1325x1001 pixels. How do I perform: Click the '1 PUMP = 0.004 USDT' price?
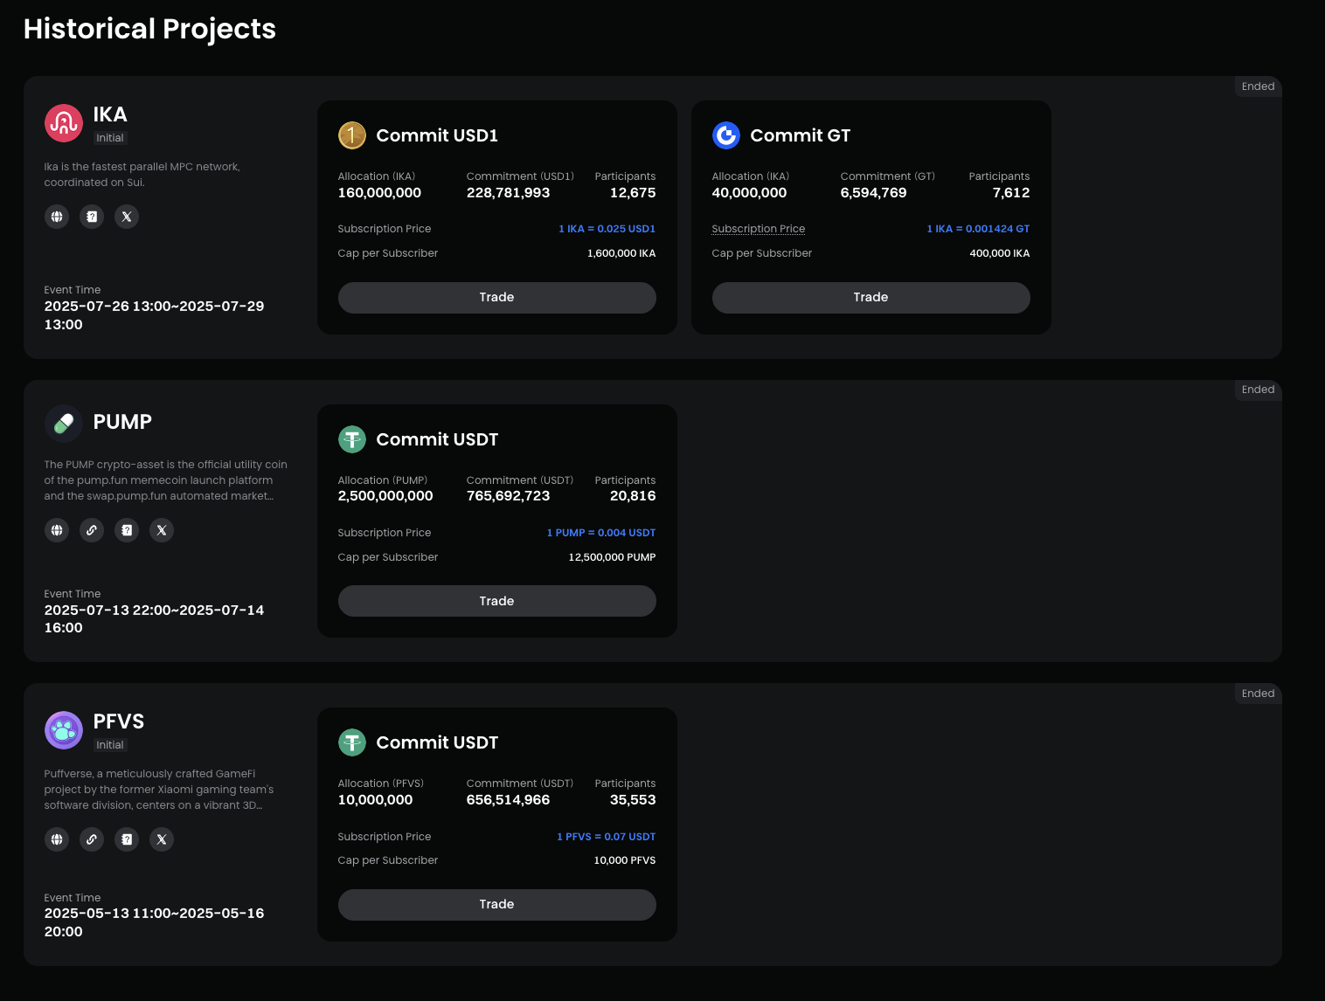[x=601, y=533]
